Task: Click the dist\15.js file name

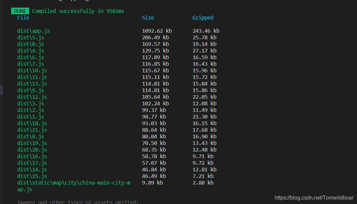Action: click(x=32, y=176)
